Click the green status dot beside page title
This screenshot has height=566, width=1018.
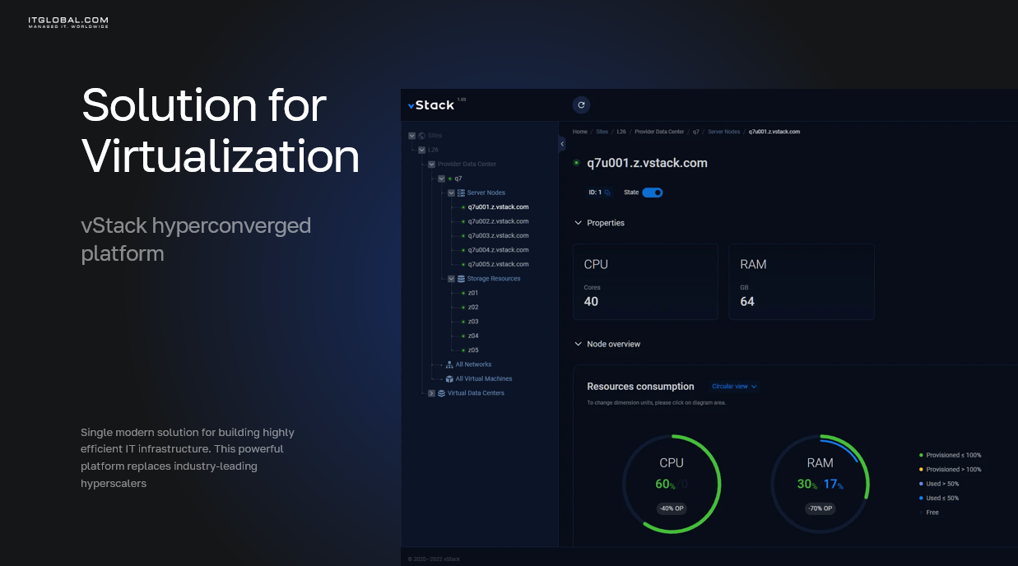point(576,163)
